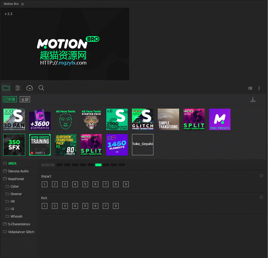Open the Cyber subfolder
This screenshot has height=258, width=268.
click(x=12, y=187)
